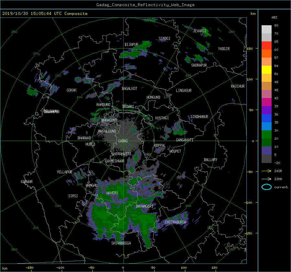
Task: Click the KUSTAGI city label
Action: [162, 118]
